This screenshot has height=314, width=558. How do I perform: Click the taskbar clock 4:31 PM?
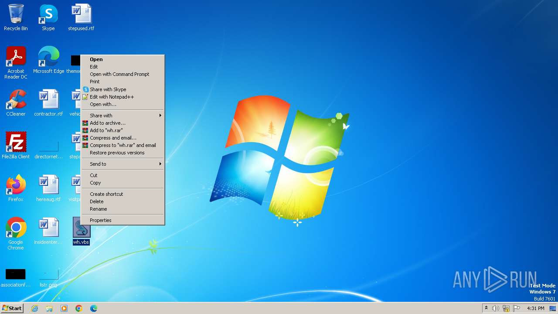click(x=535, y=308)
